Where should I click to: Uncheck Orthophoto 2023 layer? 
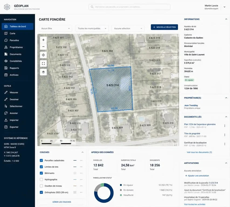click(x=41, y=192)
